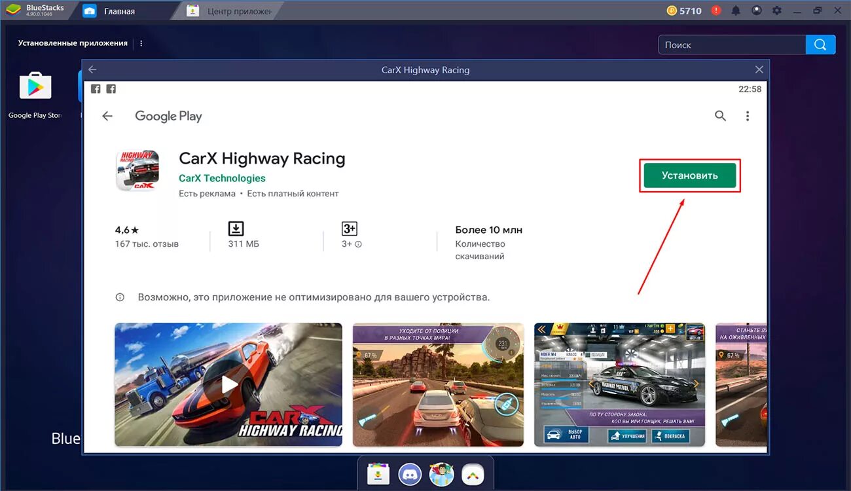This screenshot has height=491, width=851.
Task: Click the 167 тыс. отзыв review count
Action: click(147, 244)
